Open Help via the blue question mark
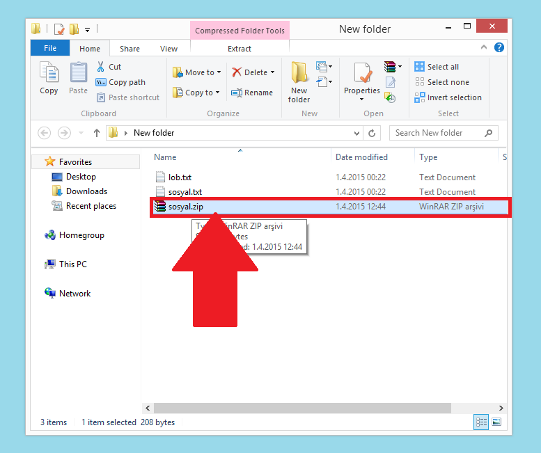The height and width of the screenshot is (453, 541). tap(499, 47)
